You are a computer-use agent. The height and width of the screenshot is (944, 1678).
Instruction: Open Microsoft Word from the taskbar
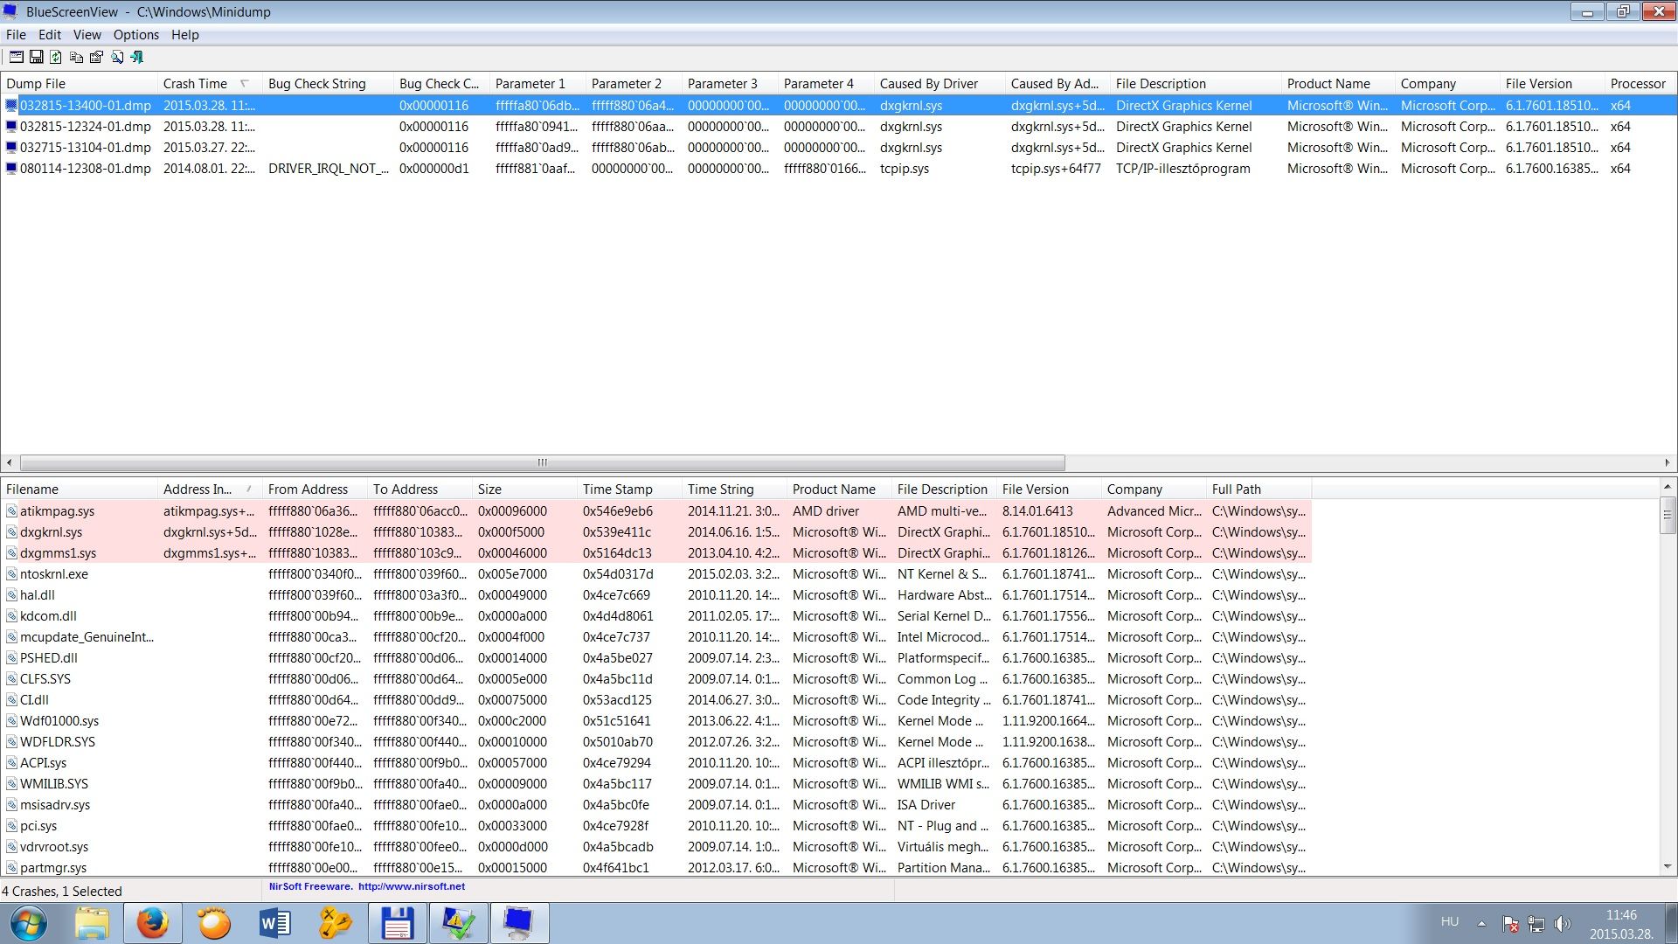[x=275, y=923]
